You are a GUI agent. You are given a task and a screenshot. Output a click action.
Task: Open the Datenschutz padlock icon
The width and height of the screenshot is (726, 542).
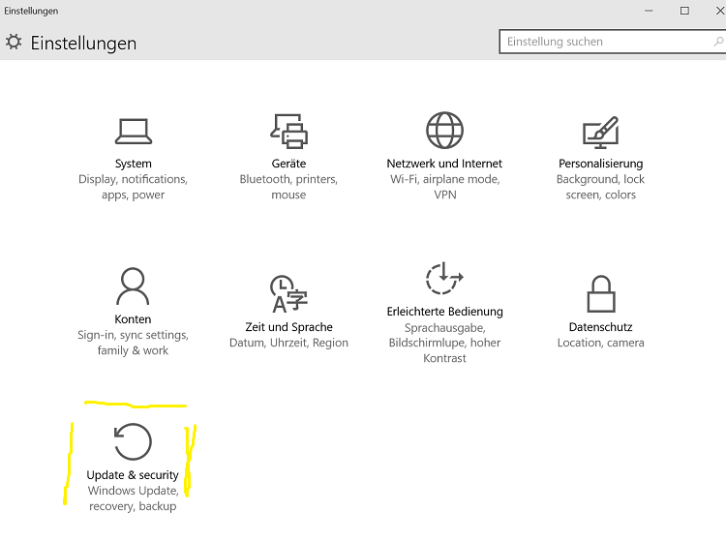click(x=601, y=294)
